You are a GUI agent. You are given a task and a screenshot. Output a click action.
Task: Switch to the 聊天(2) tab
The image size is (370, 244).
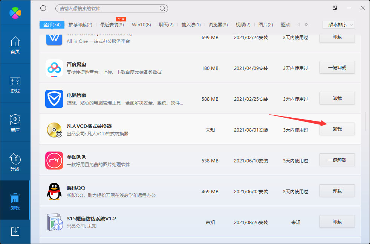click(166, 25)
